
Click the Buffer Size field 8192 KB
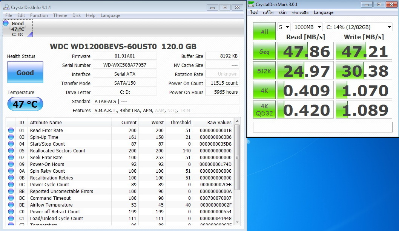[223, 56]
